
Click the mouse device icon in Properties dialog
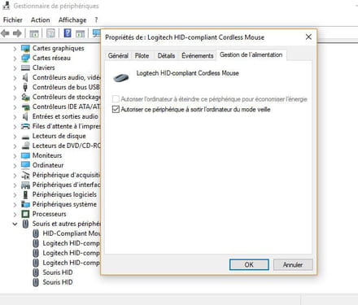(121, 78)
